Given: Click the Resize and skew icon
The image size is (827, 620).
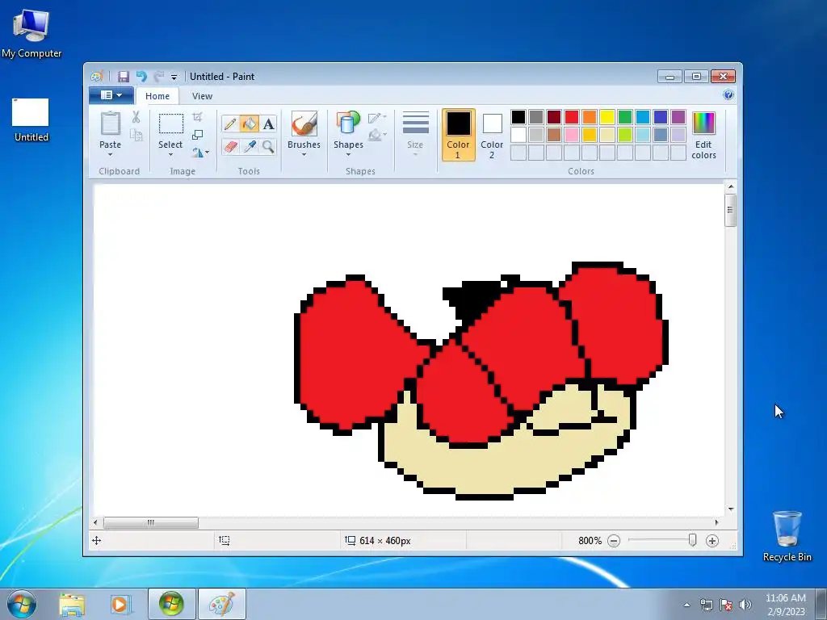Looking at the screenshot, I should pos(197,135).
